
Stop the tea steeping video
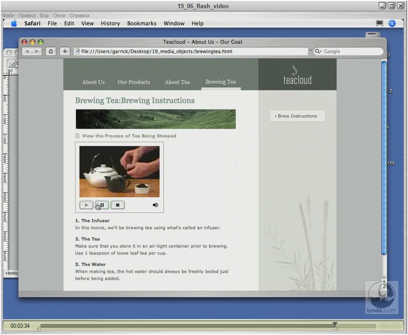(118, 205)
